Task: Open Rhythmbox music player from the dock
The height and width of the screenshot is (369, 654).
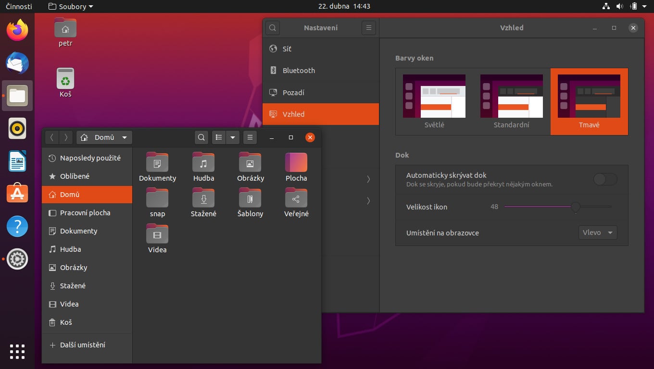Action: (x=17, y=128)
